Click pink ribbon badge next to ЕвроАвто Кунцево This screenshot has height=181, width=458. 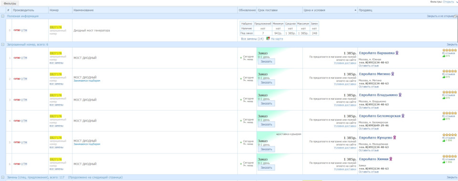pos(395,137)
